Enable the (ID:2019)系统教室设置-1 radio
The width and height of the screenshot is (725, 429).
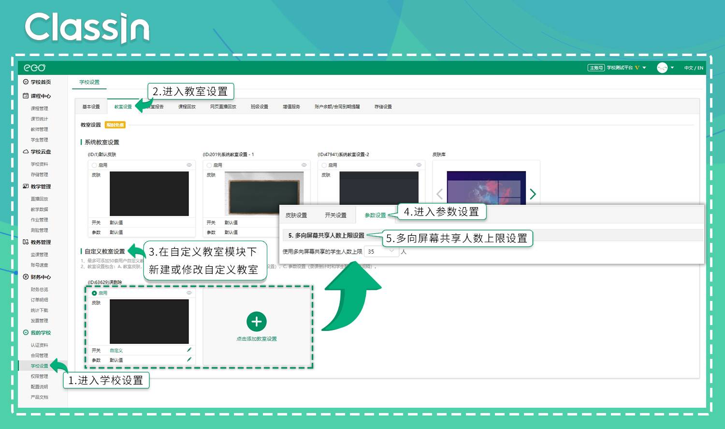(209, 165)
